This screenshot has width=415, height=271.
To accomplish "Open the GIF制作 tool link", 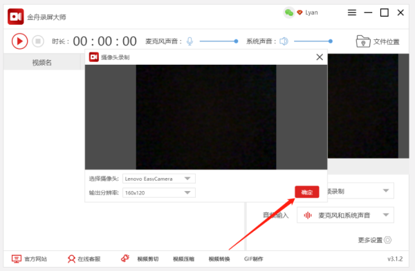I will tap(254, 259).
